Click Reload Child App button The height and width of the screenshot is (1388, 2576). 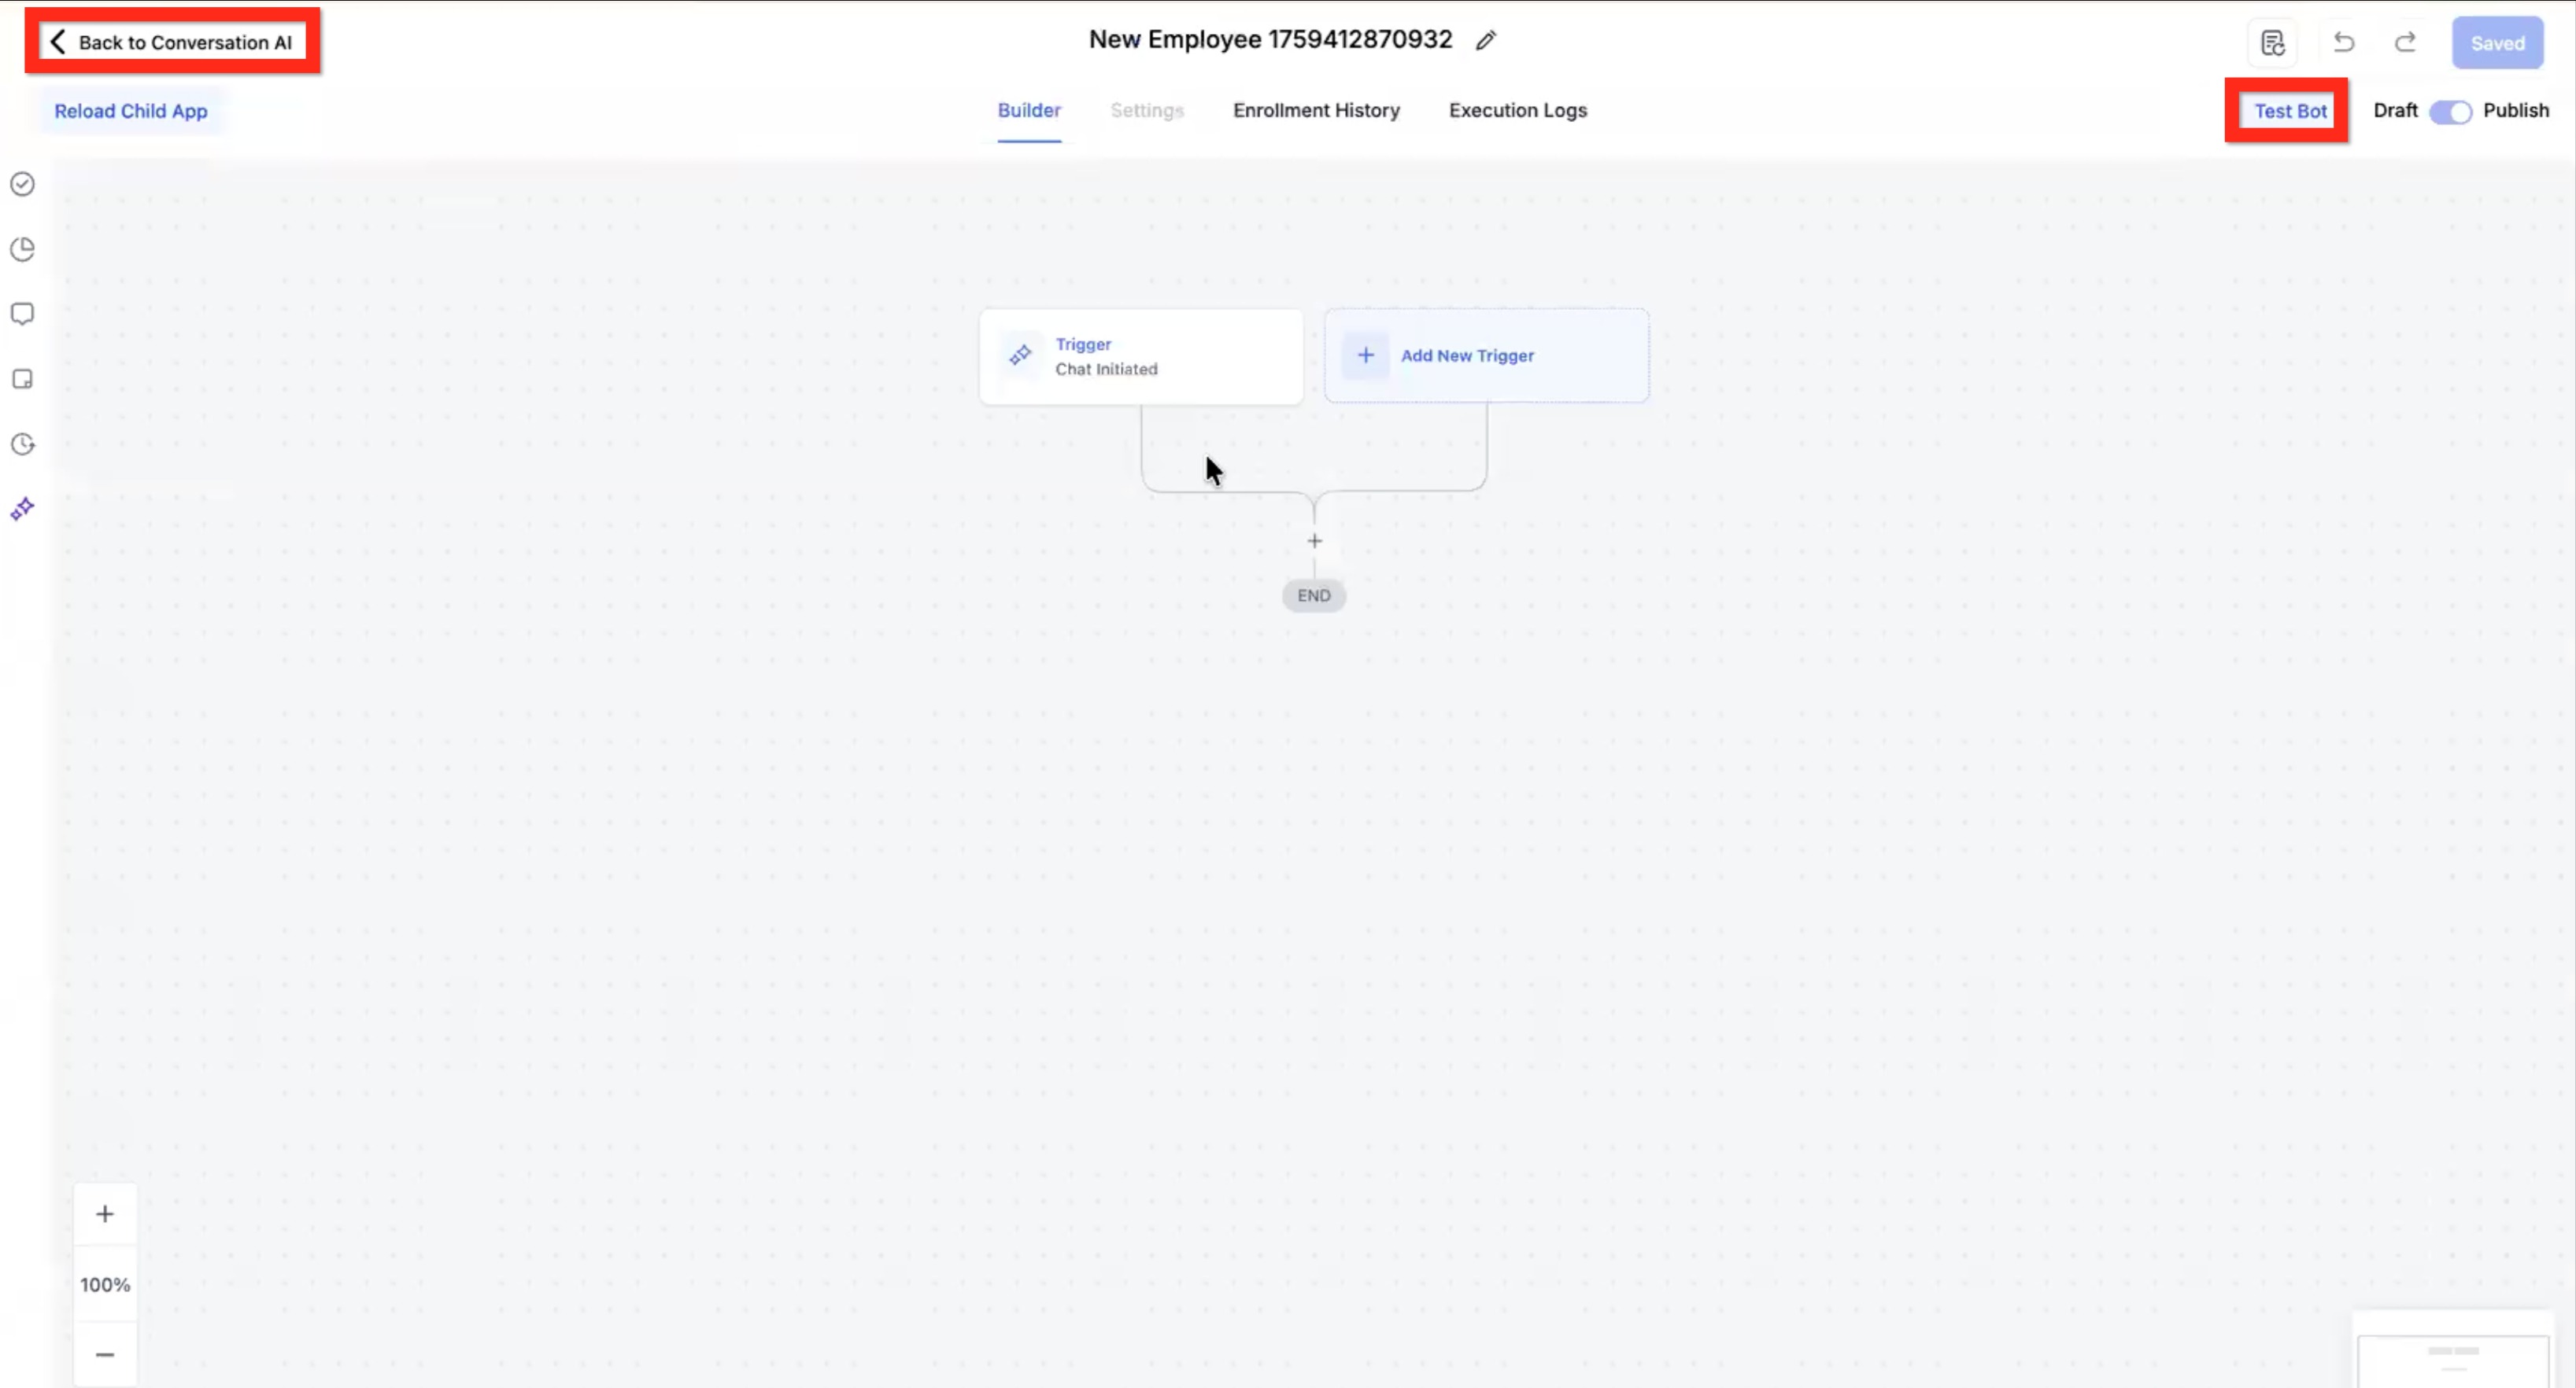[131, 111]
